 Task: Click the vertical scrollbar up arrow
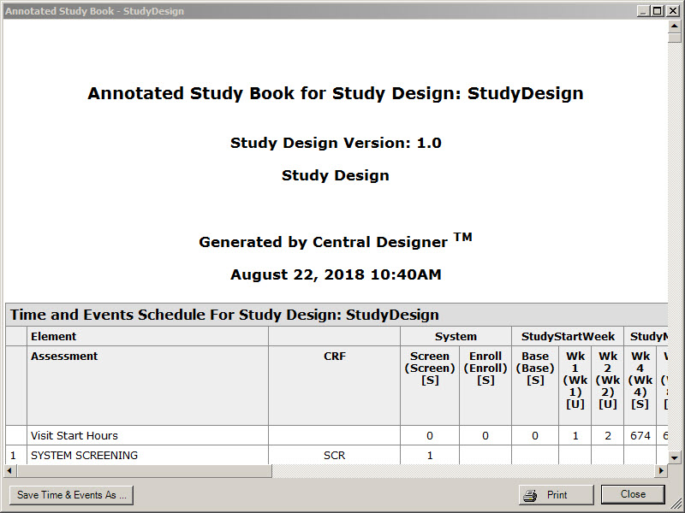tap(674, 27)
